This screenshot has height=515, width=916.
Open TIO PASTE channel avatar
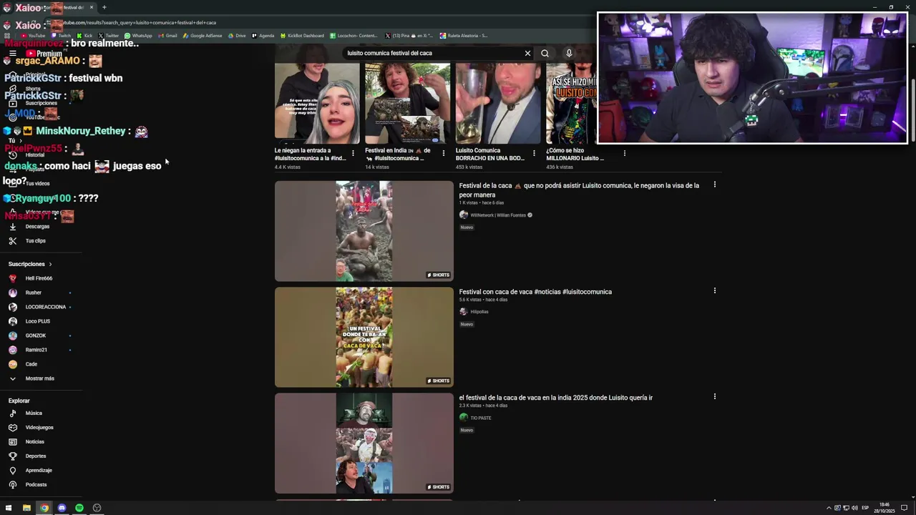pyautogui.click(x=464, y=418)
